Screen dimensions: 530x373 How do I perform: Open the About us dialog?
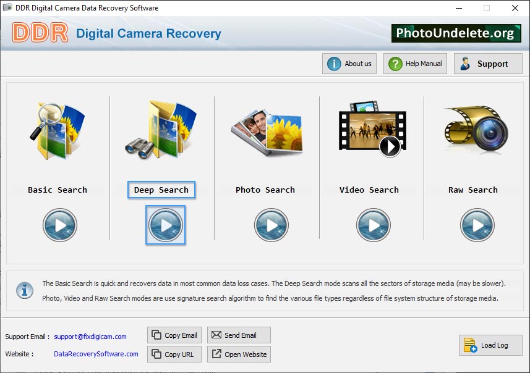tap(349, 64)
